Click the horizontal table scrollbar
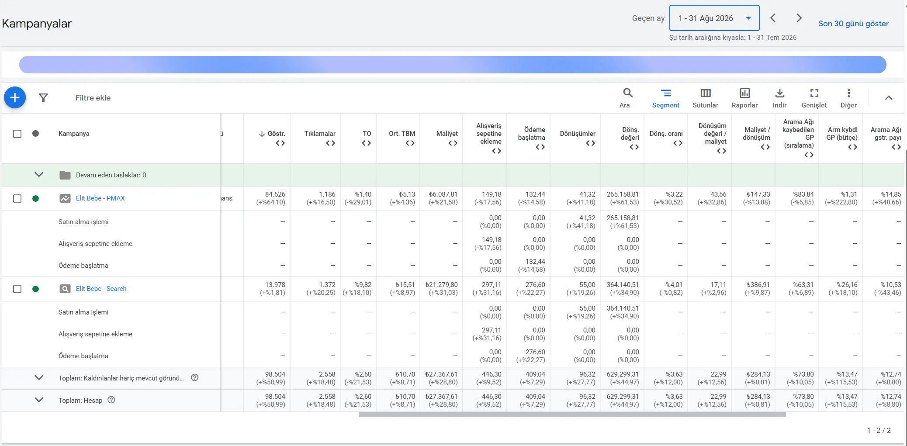Image resolution: width=907 pixels, height=446 pixels. (572, 415)
